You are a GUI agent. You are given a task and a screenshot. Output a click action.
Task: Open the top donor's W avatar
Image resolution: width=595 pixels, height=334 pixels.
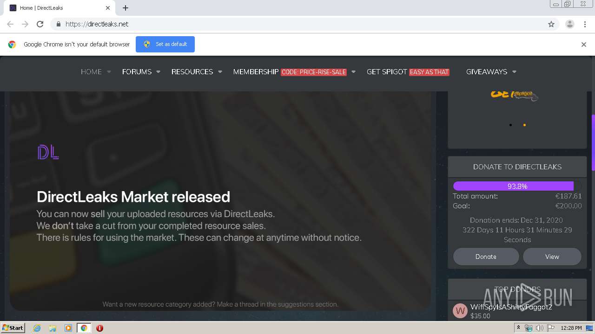460,311
